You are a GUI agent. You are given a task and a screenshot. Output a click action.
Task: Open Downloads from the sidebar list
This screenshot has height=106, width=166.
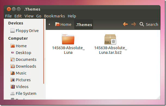[x=26, y=66]
